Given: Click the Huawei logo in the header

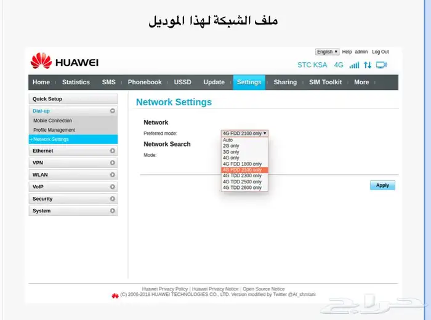Looking at the screenshot, I should (x=65, y=61).
